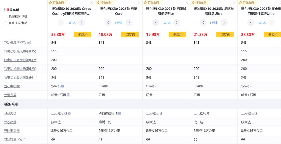The height and width of the screenshot is (144, 281).
Task: Click 询底价 for the 19.98万 model
Action: click(177, 35)
